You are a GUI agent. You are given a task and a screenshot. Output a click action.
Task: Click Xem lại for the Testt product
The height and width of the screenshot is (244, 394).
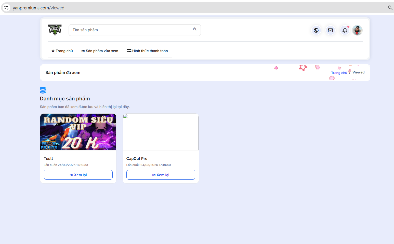coord(78,175)
